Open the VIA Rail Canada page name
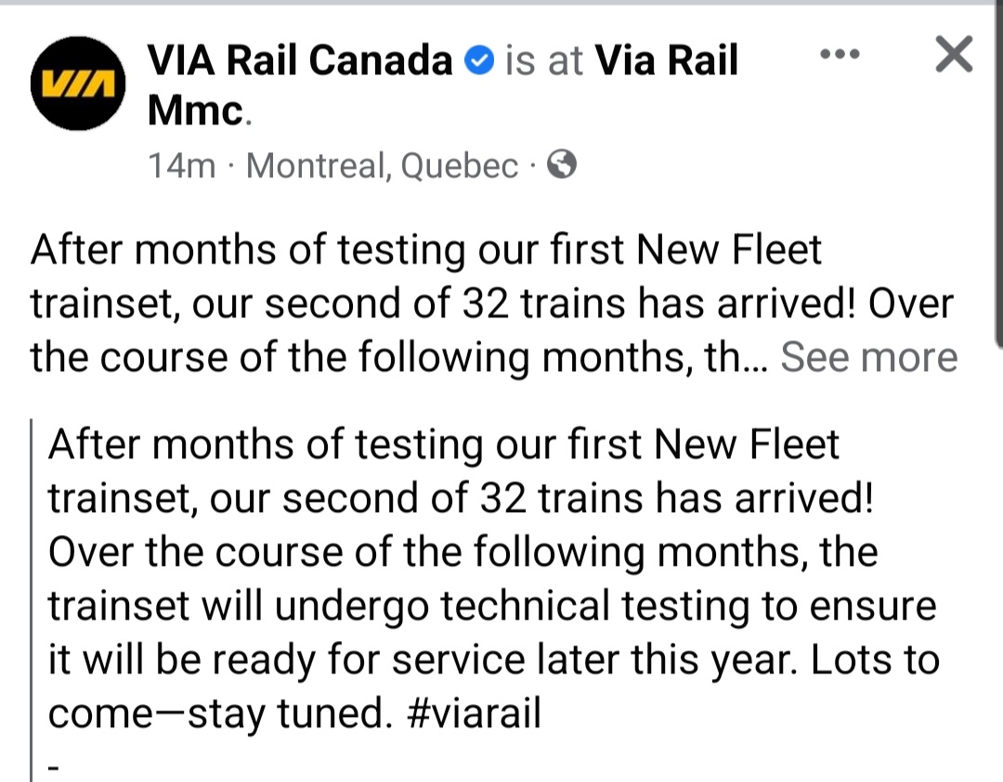The image size is (1003, 782). pos(300,61)
